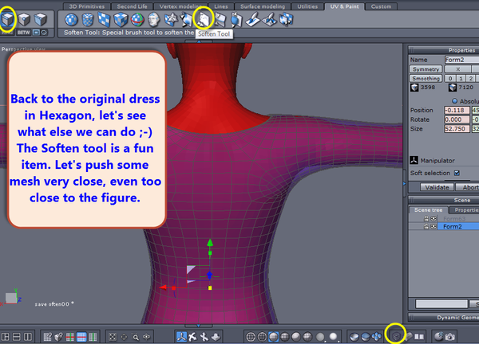Click the globe icon with colored rings

(137, 19)
